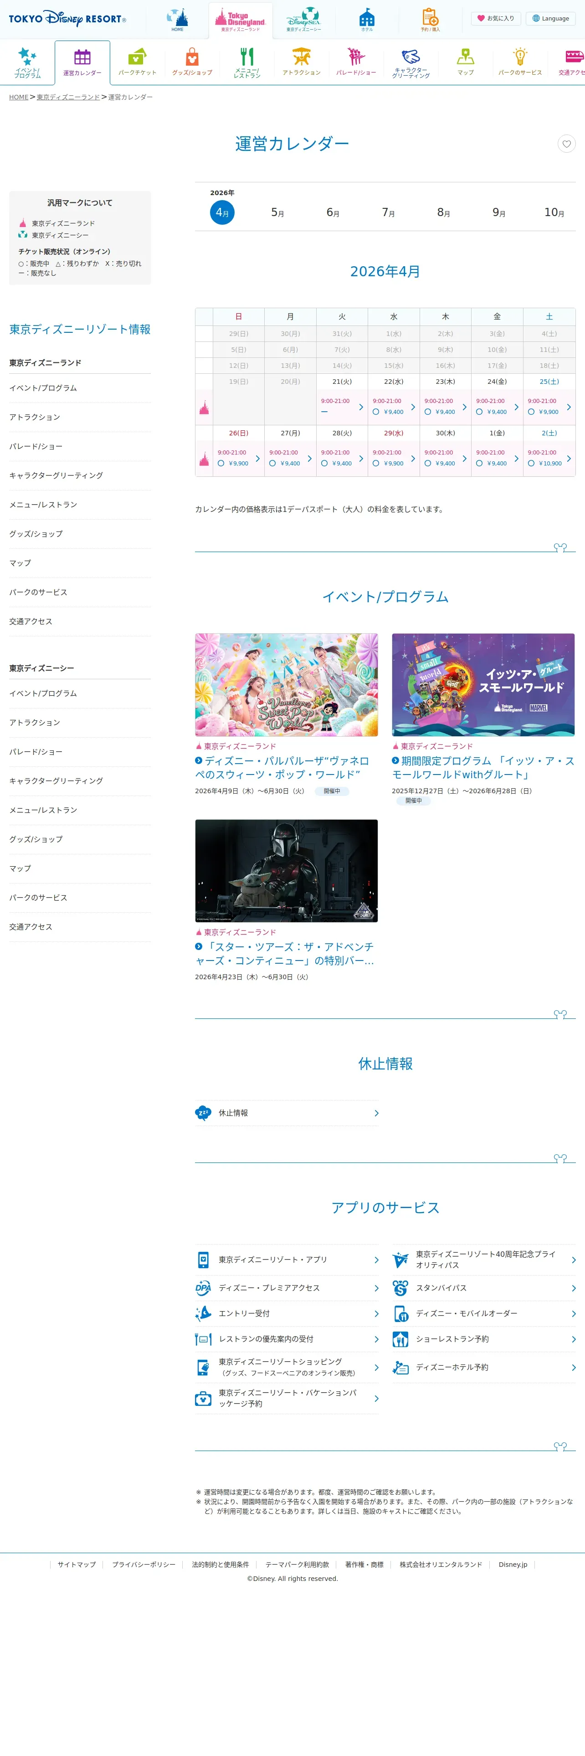Open the arrow in the 23(木) calendar cell
This screenshot has height=1756, width=585.
pyautogui.click(x=464, y=407)
